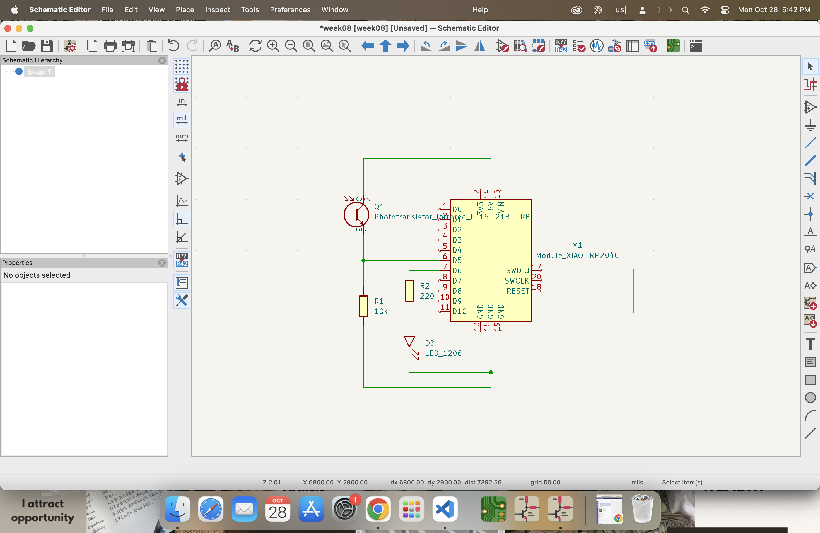Image resolution: width=820 pixels, height=533 pixels.
Task: Open the Place menu
Action: pyautogui.click(x=185, y=10)
